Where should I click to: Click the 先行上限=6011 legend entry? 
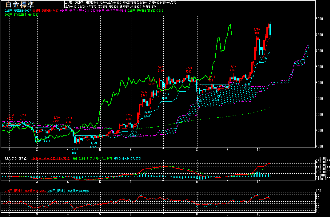coord(75,11)
